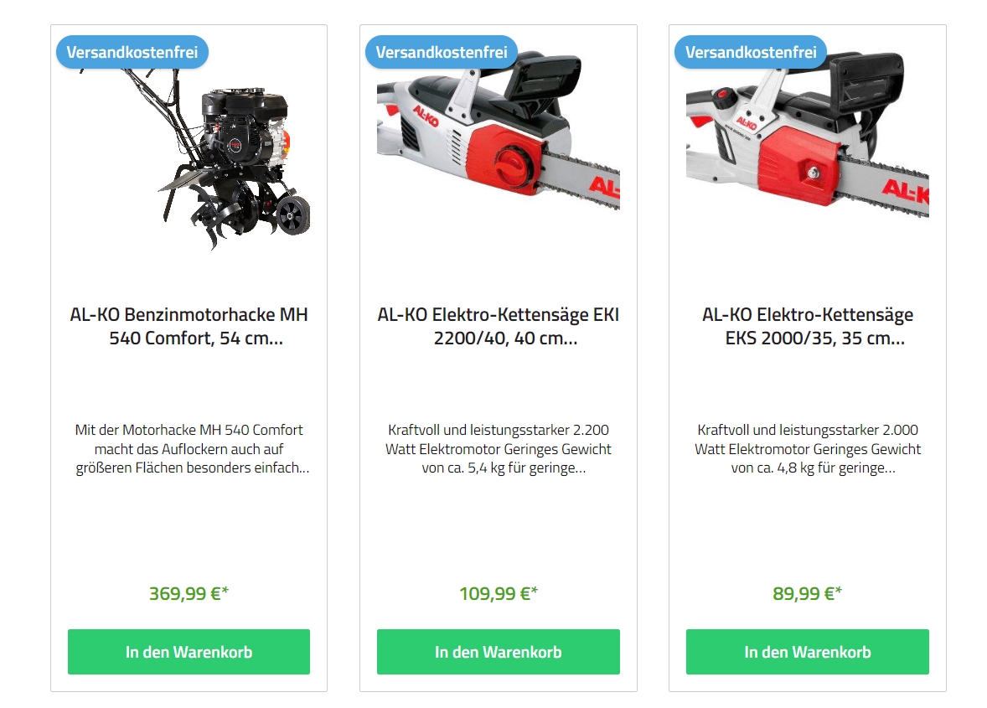
Task: Click the Versandkostenfrei badge on the Motorhacke
Action: (x=132, y=52)
